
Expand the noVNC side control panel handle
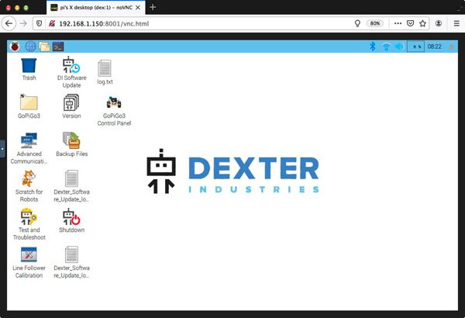coord(2,146)
